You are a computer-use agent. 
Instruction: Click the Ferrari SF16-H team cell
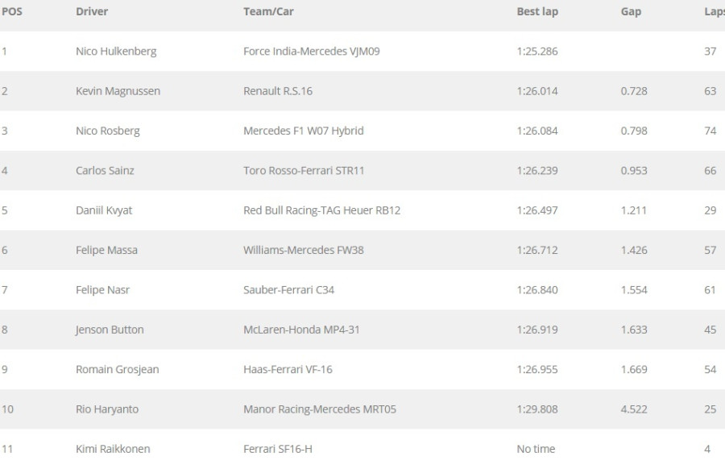pos(277,449)
